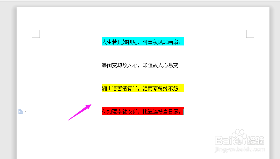Click cyan highlighted line 人生若只如初见
280x159 pixels.
tap(143, 42)
